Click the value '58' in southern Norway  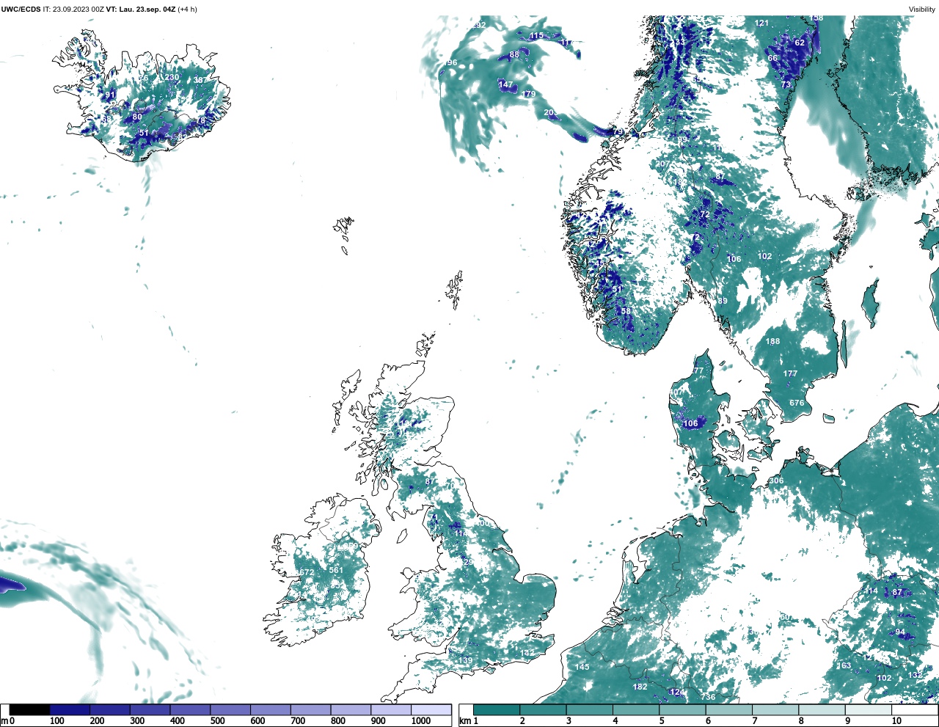click(x=626, y=311)
